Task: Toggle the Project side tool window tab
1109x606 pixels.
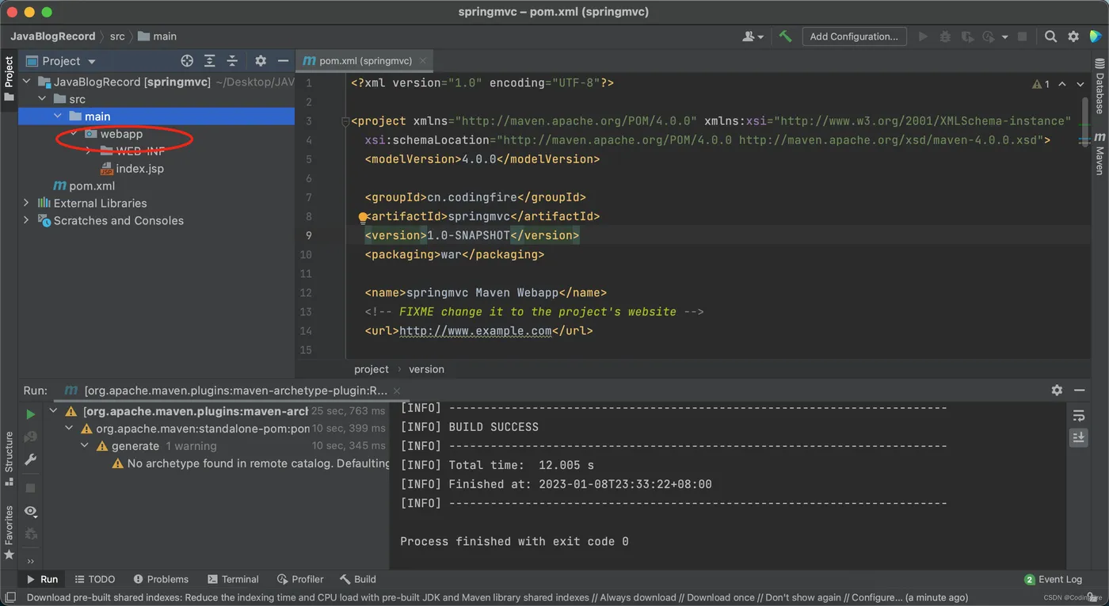Action: [x=9, y=78]
